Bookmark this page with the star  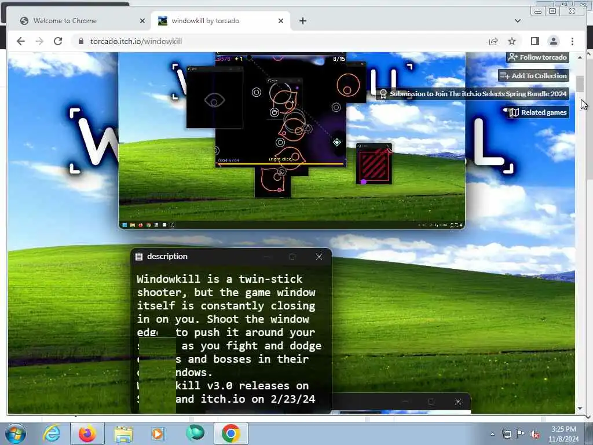coord(512,41)
